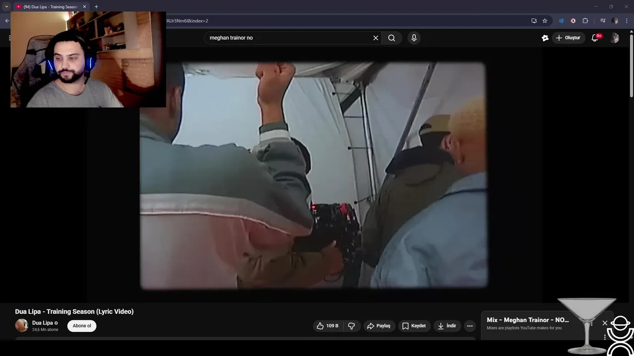The height and width of the screenshot is (356, 634).
Task: Click the Kaydet save button
Action: [414, 326]
